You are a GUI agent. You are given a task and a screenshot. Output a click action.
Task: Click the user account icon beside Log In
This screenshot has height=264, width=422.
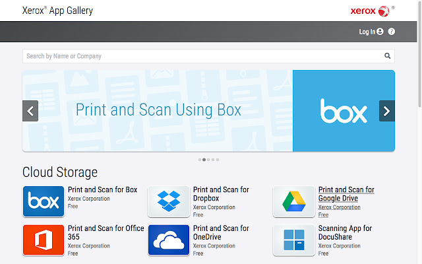[x=380, y=32]
